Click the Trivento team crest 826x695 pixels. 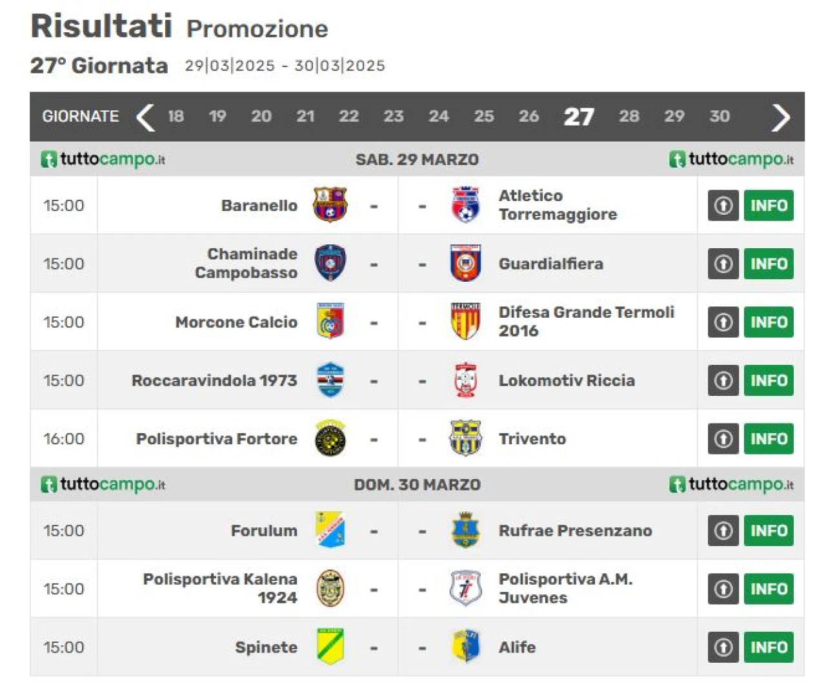pyautogui.click(x=465, y=438)
